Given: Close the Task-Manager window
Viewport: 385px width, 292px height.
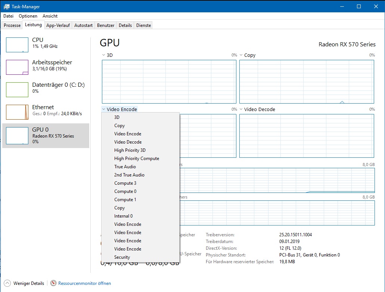Looking at the screenshot, I should point(376,6).
